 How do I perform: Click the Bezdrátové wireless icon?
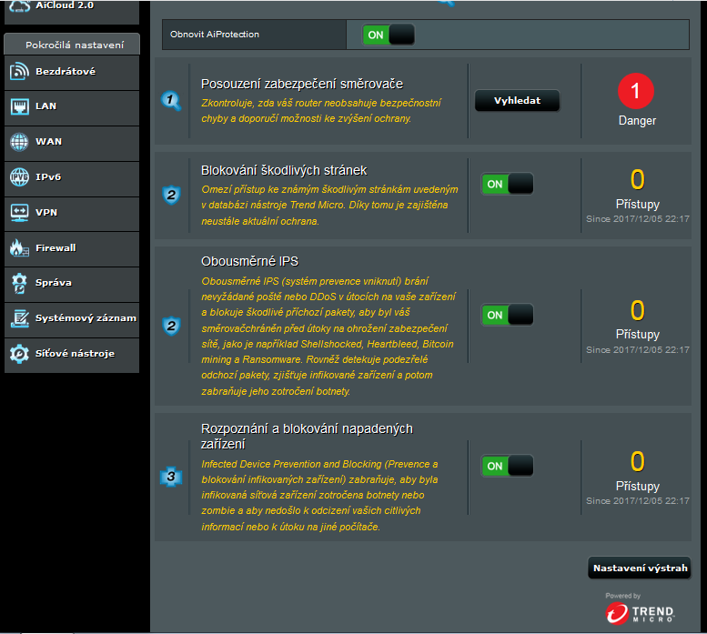(x=19, y=71)
